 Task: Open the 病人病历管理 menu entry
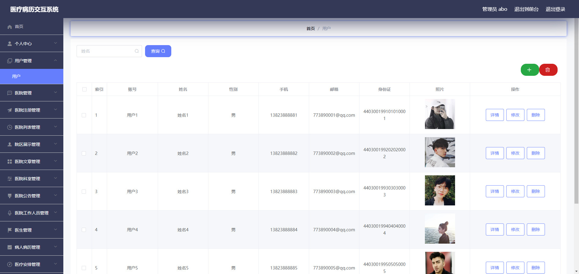32,247
